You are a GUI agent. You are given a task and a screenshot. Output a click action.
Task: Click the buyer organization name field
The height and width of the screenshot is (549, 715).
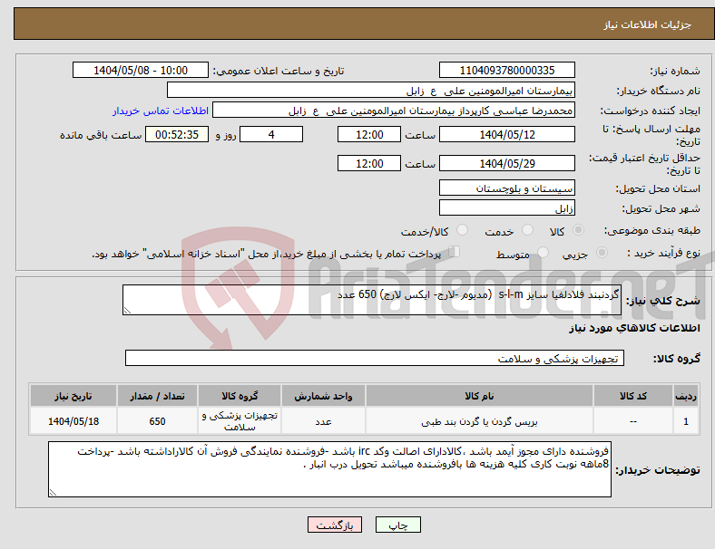click(x=371, y=90)
